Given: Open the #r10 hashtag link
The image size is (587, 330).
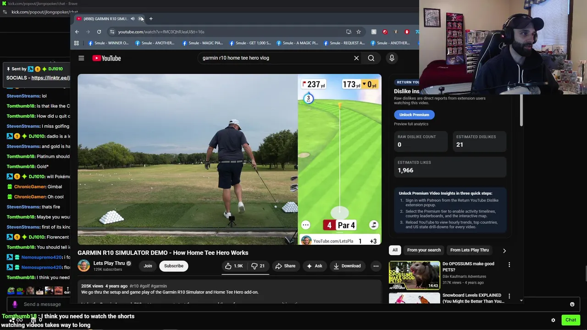Looking at the screenshot, I should click(x=134, y=286).
